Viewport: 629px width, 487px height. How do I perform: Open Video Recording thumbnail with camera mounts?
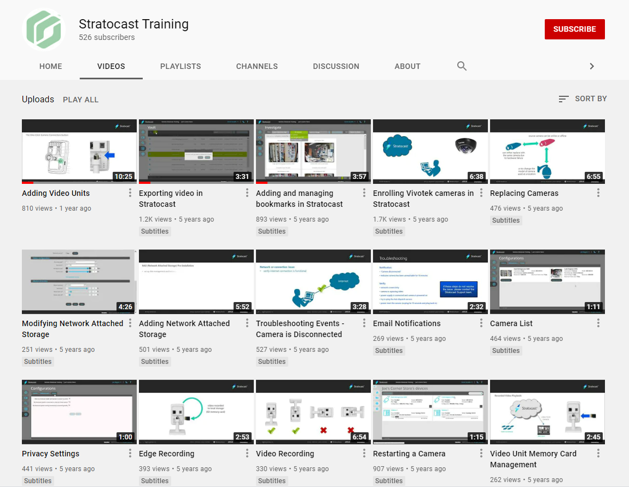[x=313, y=412]
